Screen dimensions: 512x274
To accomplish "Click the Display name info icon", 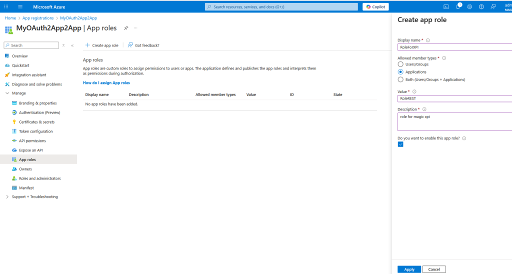I will pos(428,40).
